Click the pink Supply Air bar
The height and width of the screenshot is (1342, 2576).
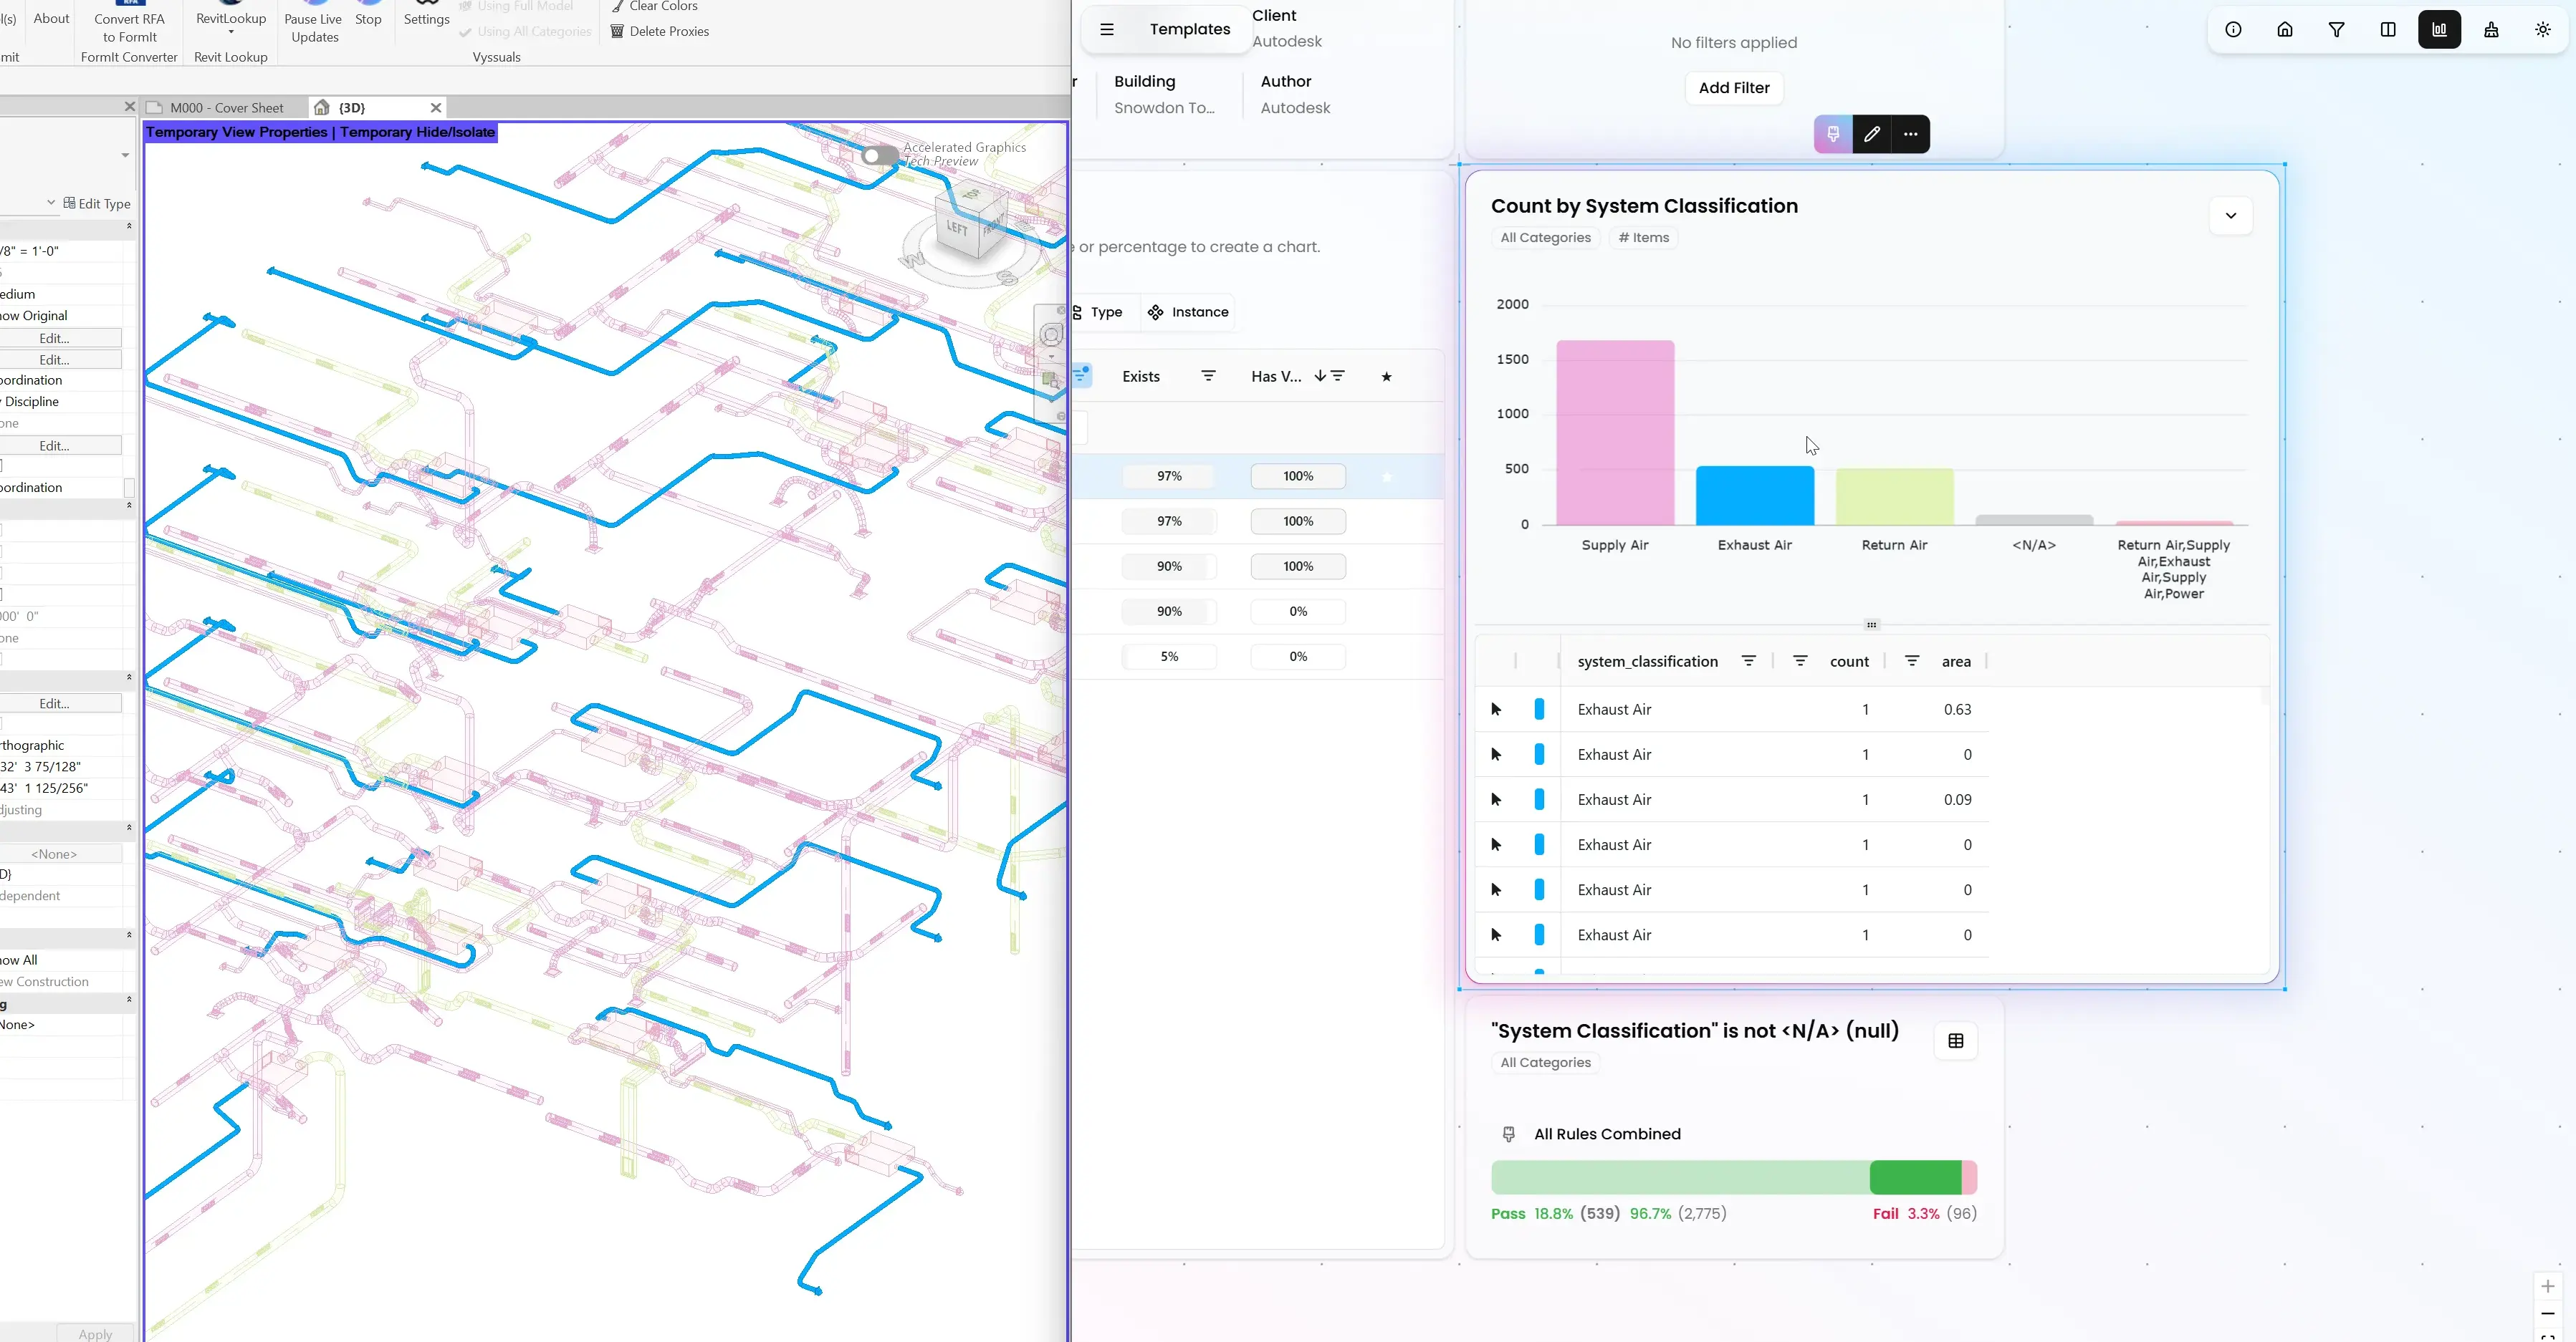click(1614, 433)
